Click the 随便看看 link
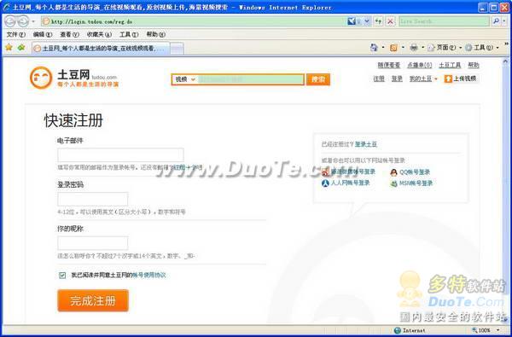Image resolution: width=512 pixels, height=337 pixels. (388, 66)
